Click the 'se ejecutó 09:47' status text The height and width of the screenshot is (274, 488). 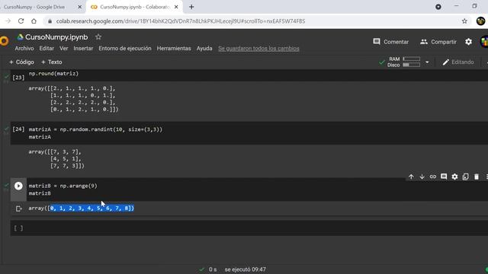click(246, 269)
